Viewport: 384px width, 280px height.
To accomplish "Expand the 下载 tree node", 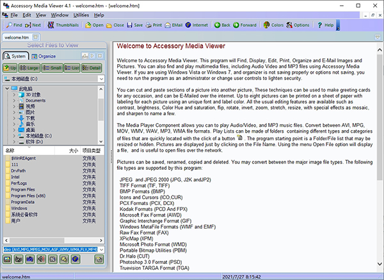I will point(14,118).
